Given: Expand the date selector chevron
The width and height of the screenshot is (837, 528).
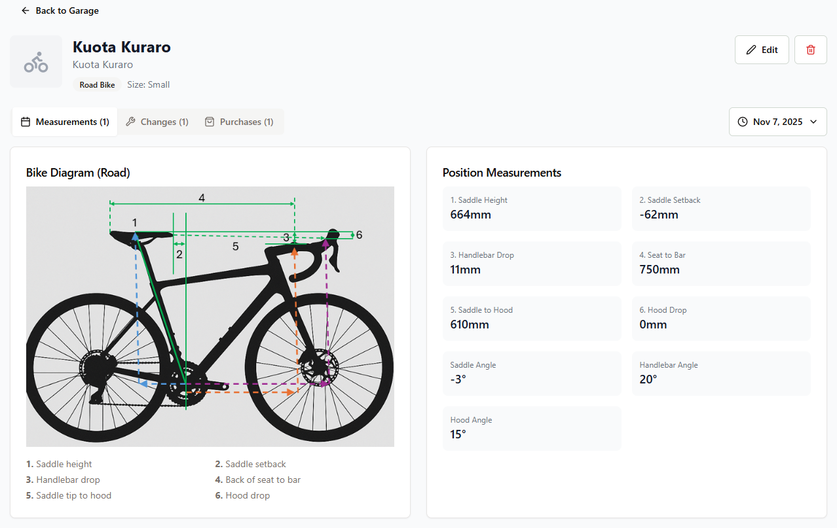Looking at the screenshot, I should coord(813,122).
